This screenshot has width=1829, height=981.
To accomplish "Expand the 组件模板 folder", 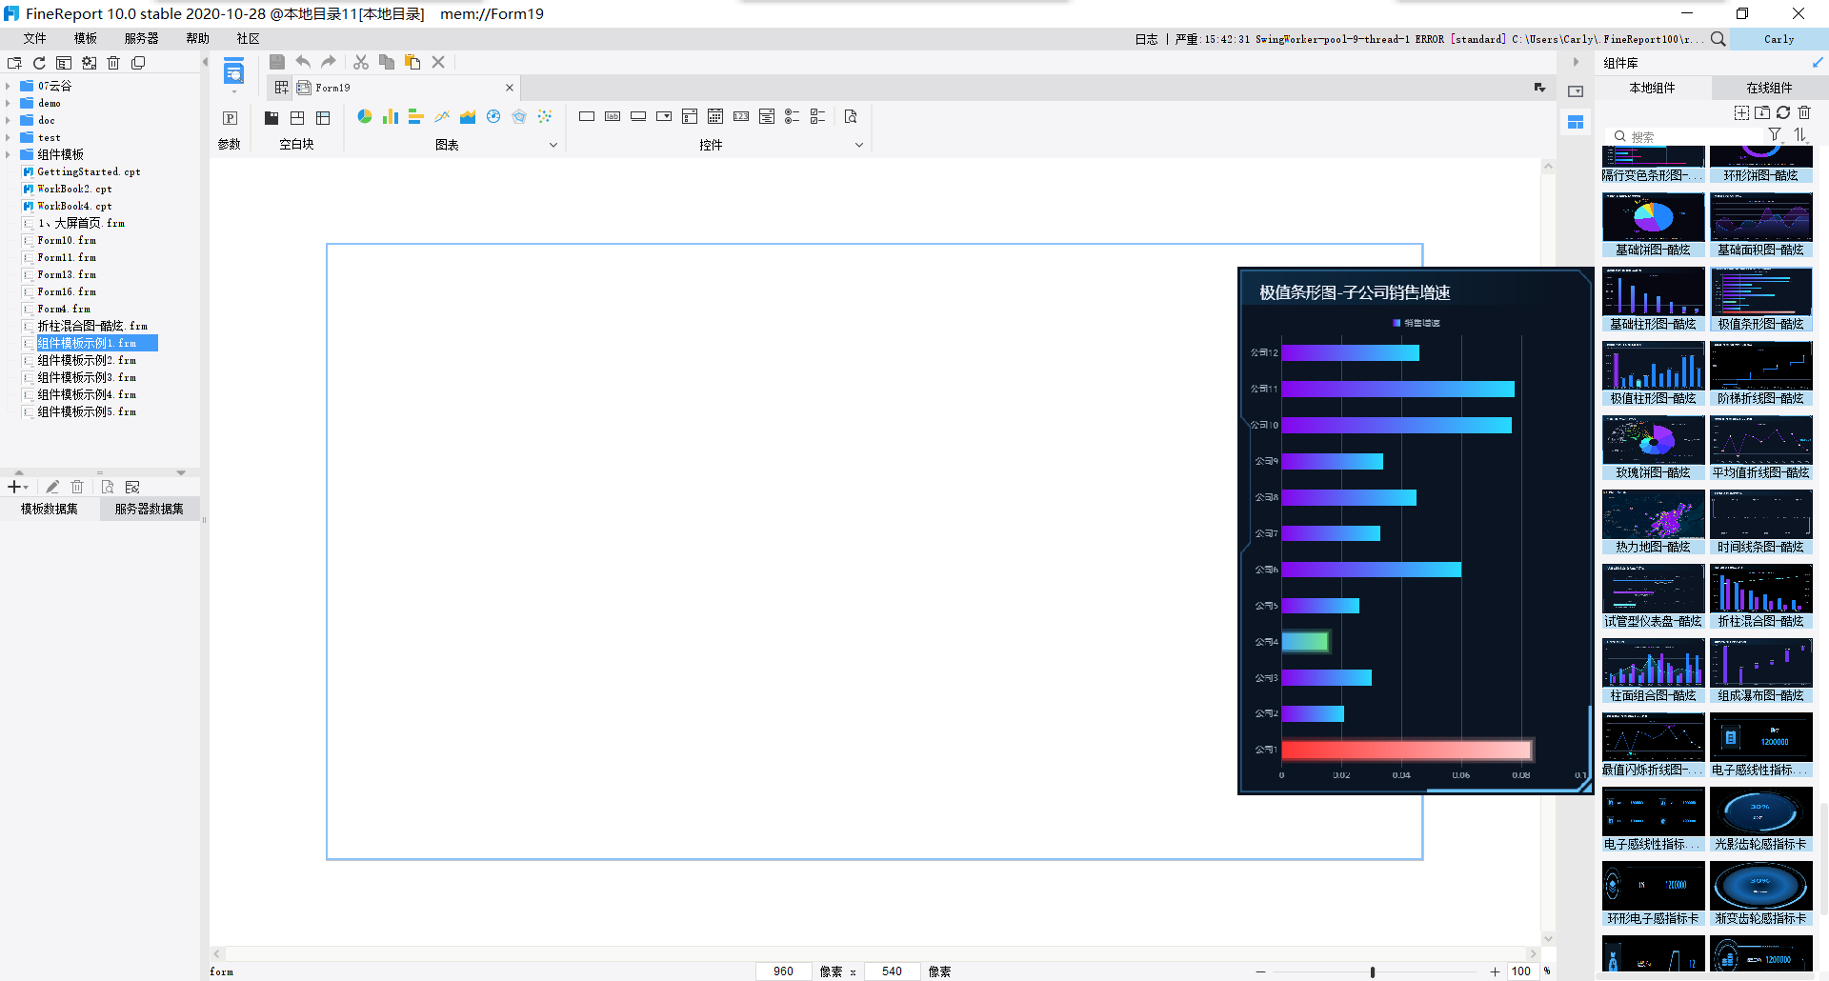I will 8,154.
